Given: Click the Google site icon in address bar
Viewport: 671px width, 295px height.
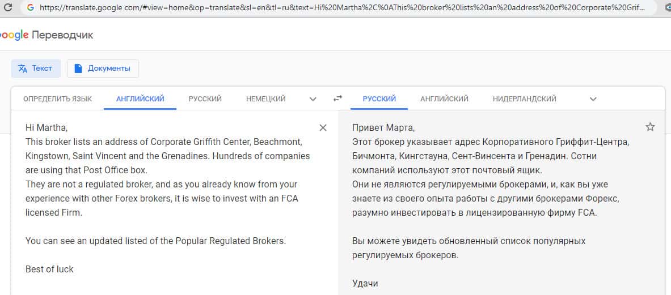Looking at the screenshot, I should [30, 8].
